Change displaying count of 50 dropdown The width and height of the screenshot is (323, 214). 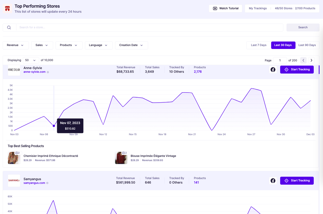tap(30, 60)
